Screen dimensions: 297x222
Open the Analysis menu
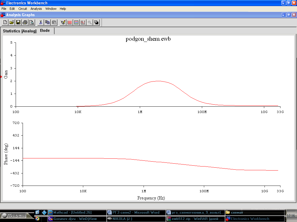(x=36, y=9)
